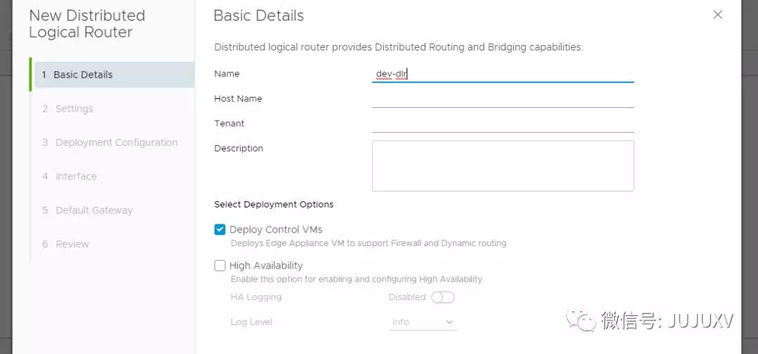Image resolution: width=758 pixels, height=354 pixels.
Task: Click inside the Description text area
Action: click(x=503, y=165)
